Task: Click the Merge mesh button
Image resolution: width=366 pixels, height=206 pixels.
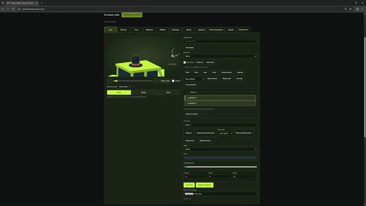Action: point(227,79)
